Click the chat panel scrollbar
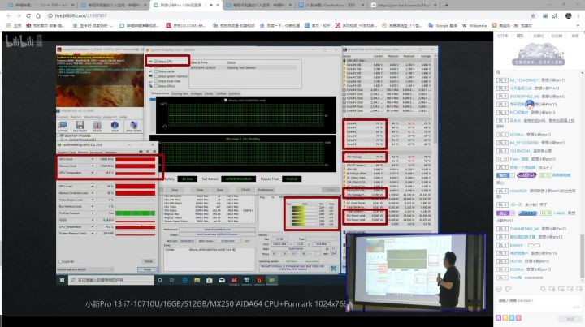 point(582,256)
